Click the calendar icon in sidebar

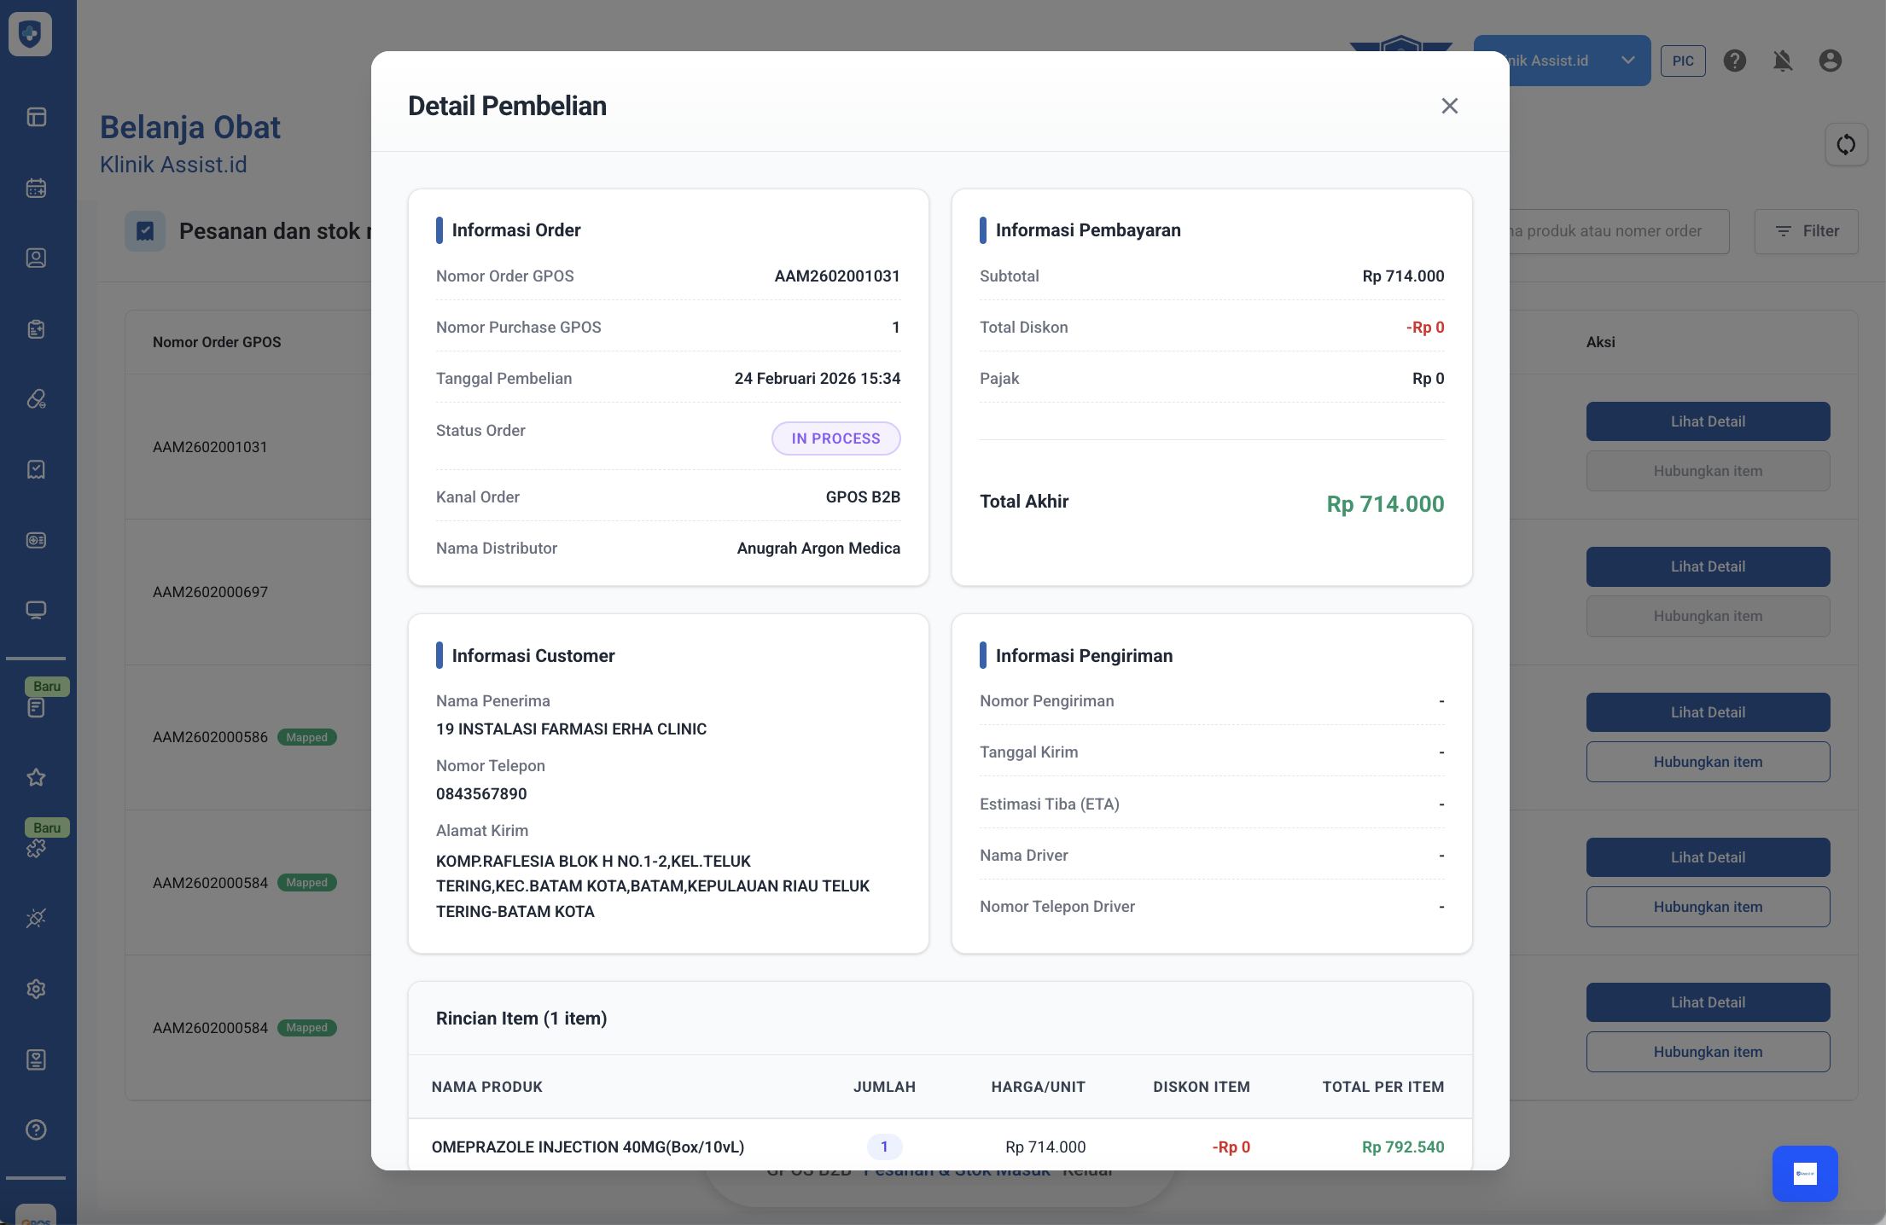pos(36,188)
